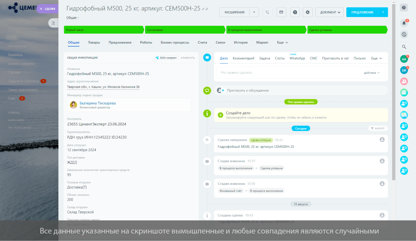Click the Что нужно сделать input field
The height and width of the screenshot is (241, 416).
pyautogui.click(x=300, y=73)
